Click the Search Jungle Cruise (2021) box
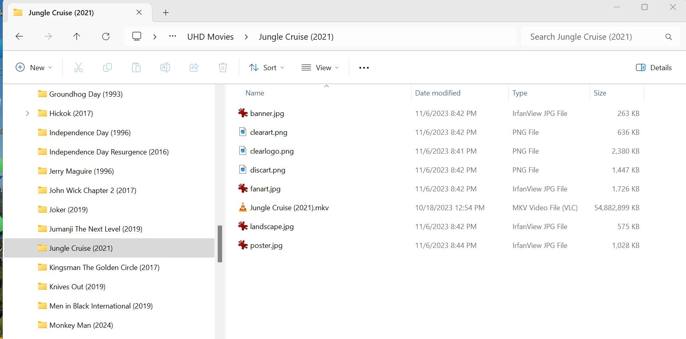Image resolution: width=686 pixels, height=339 pixels. pyautogui.click(x=593, y=37)
